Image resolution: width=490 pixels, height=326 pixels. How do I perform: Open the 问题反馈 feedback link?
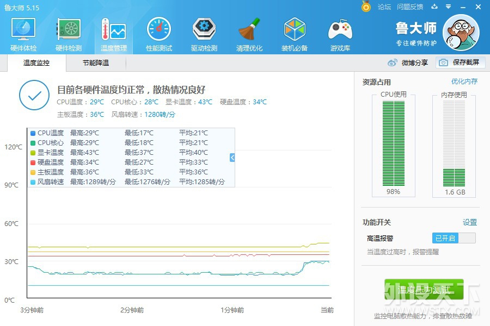(x=410, y=7)
